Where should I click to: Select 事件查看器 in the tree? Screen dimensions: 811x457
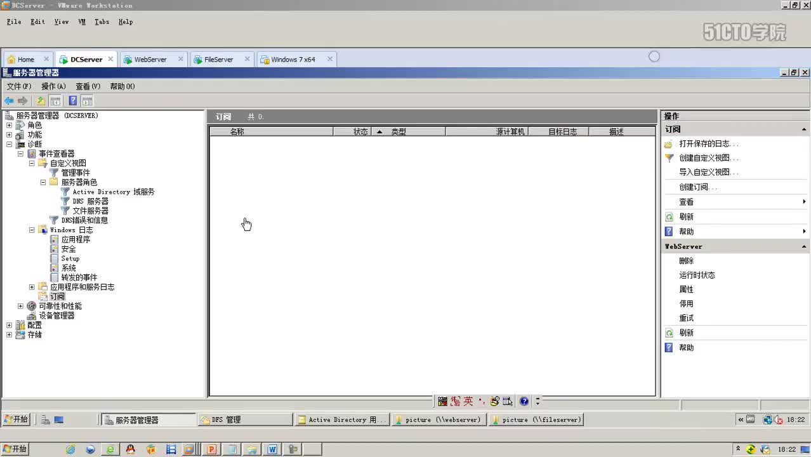[x=56, y=154]
